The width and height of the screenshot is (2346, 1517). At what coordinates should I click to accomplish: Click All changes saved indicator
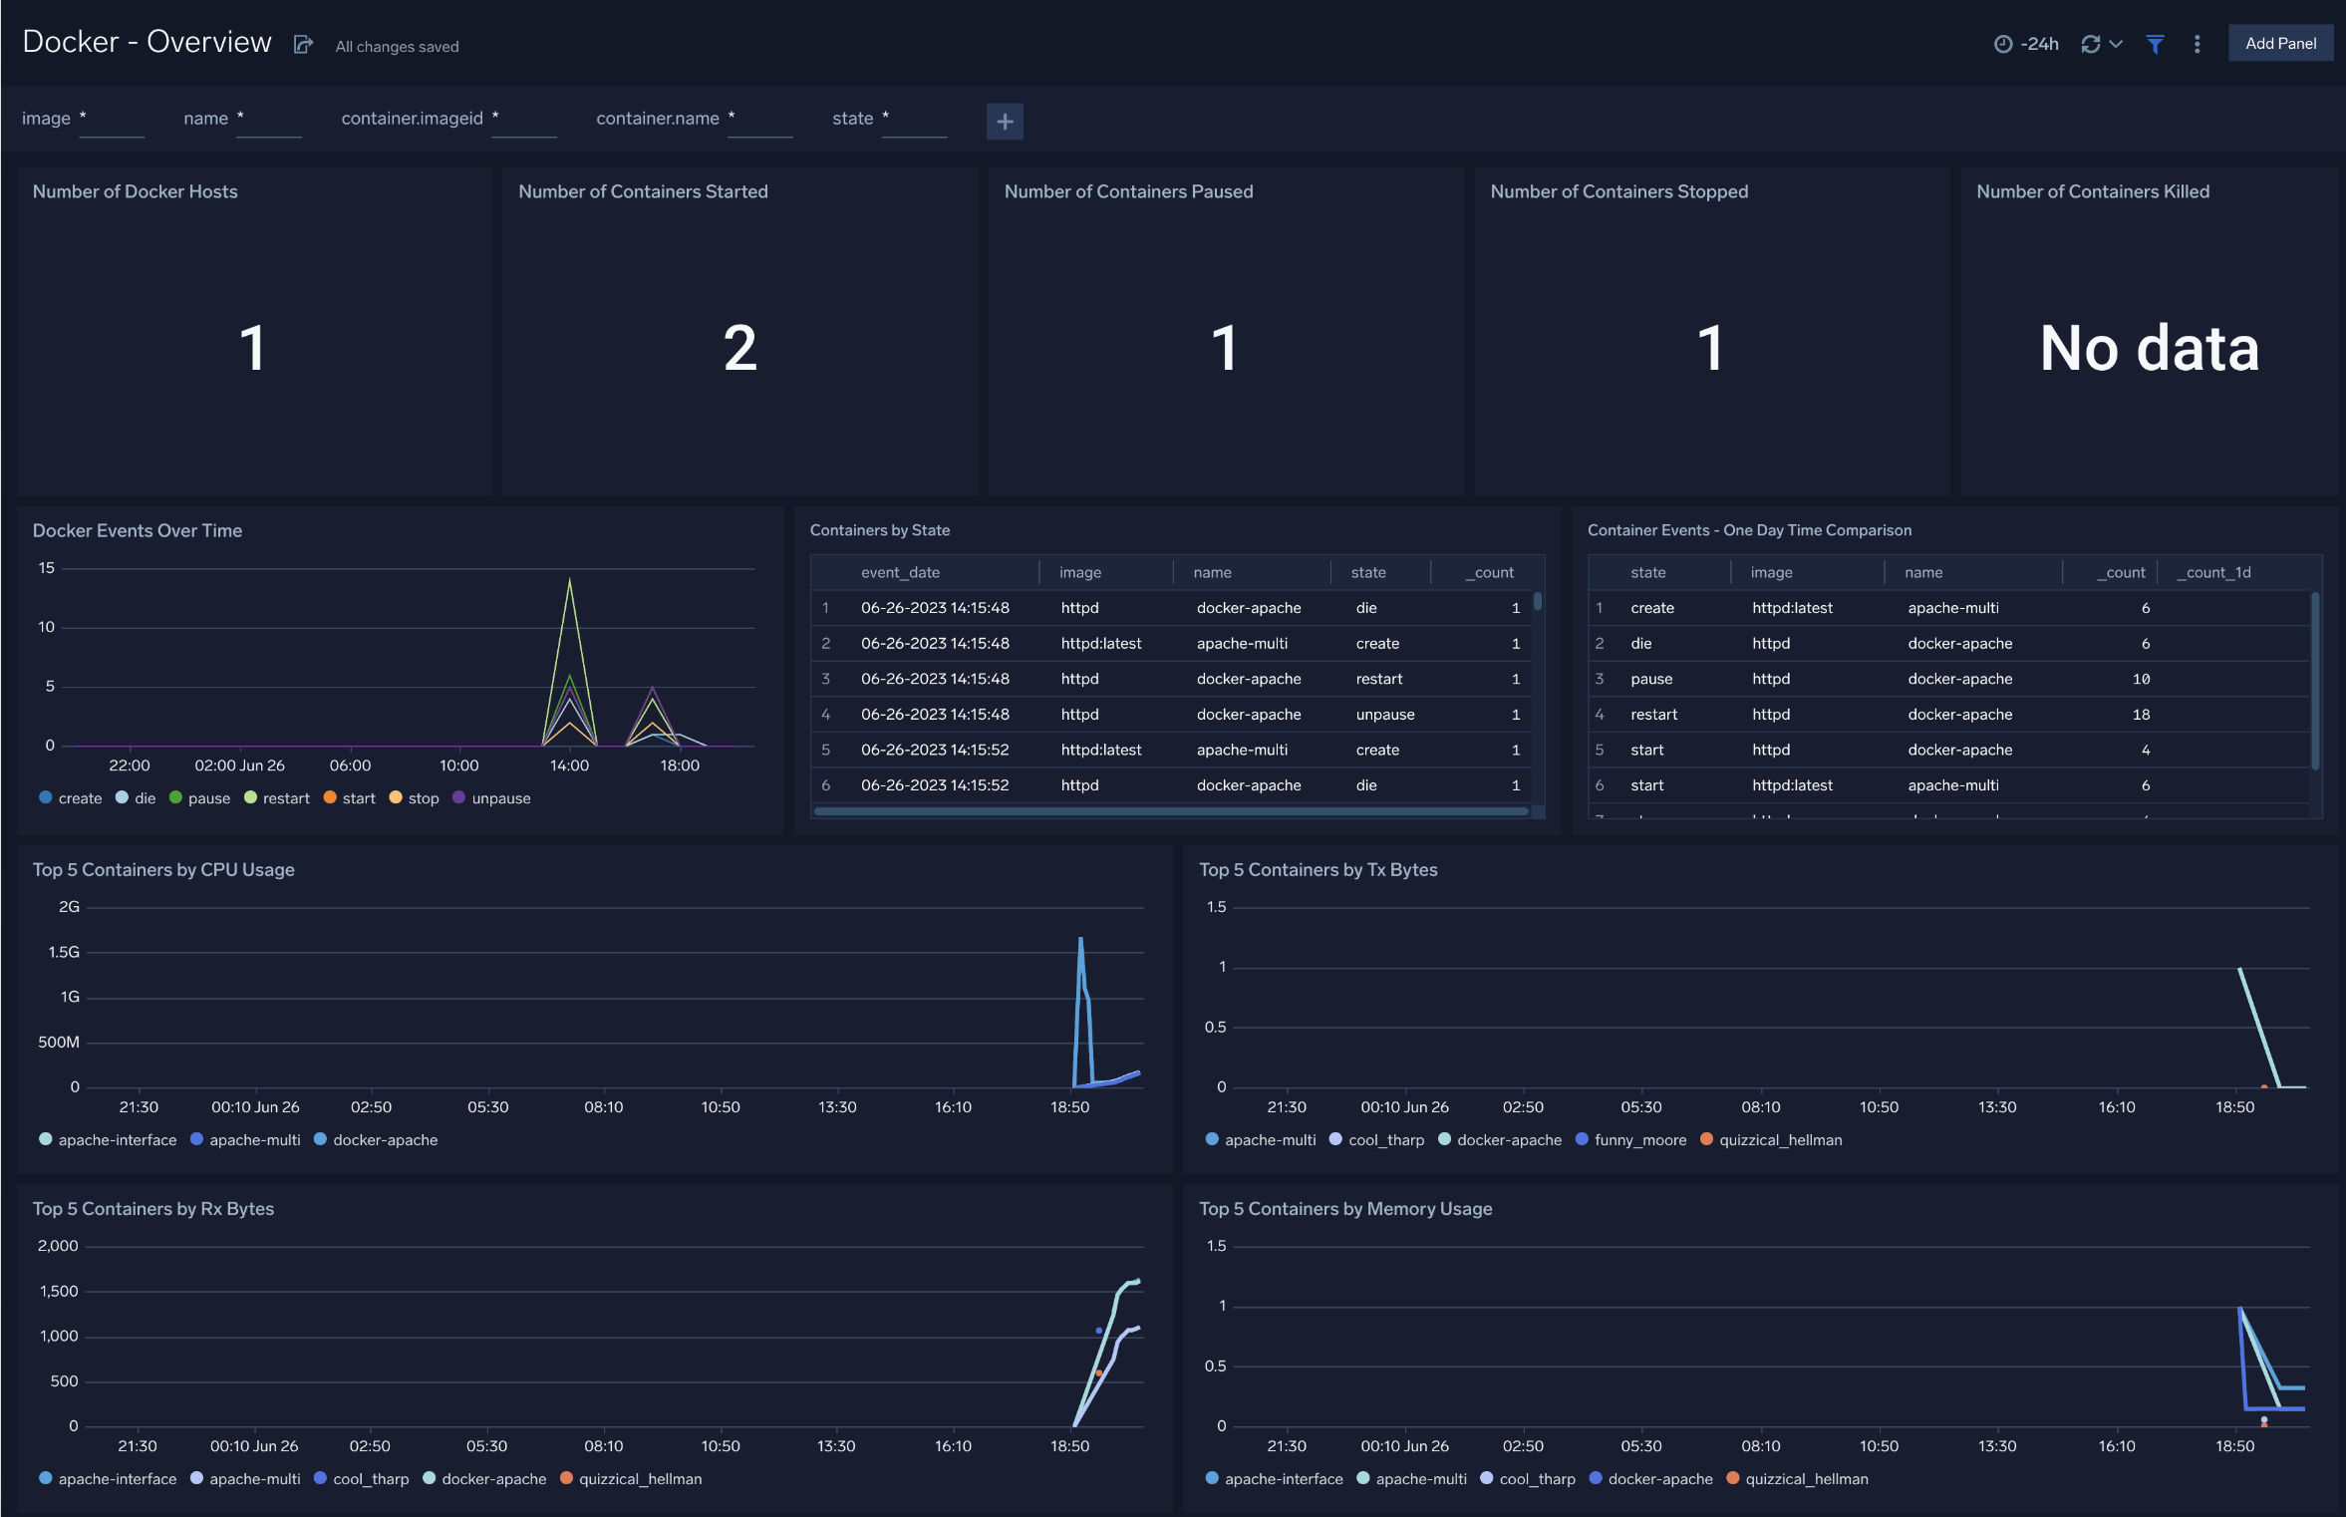396,46
